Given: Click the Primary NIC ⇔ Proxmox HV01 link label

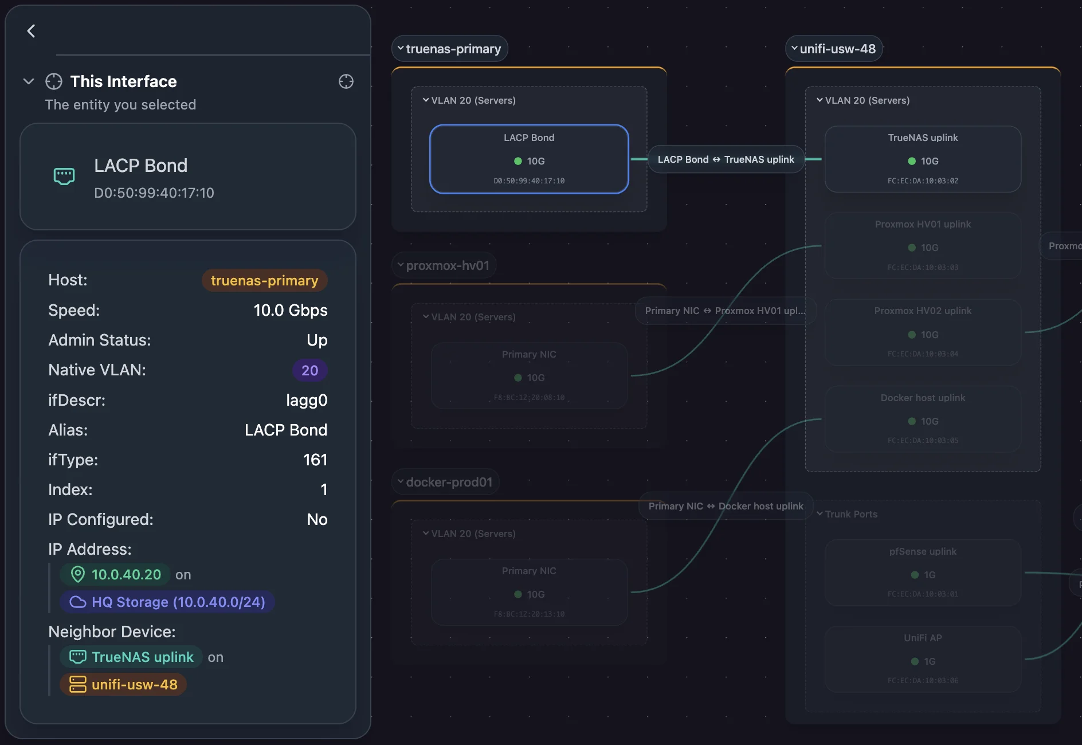Looking at the screenshot, I should (x=725, y=311).
